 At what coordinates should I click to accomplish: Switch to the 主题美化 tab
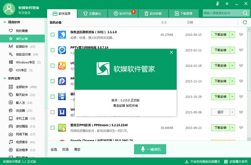pyautogui.click(x=92, y=14)
